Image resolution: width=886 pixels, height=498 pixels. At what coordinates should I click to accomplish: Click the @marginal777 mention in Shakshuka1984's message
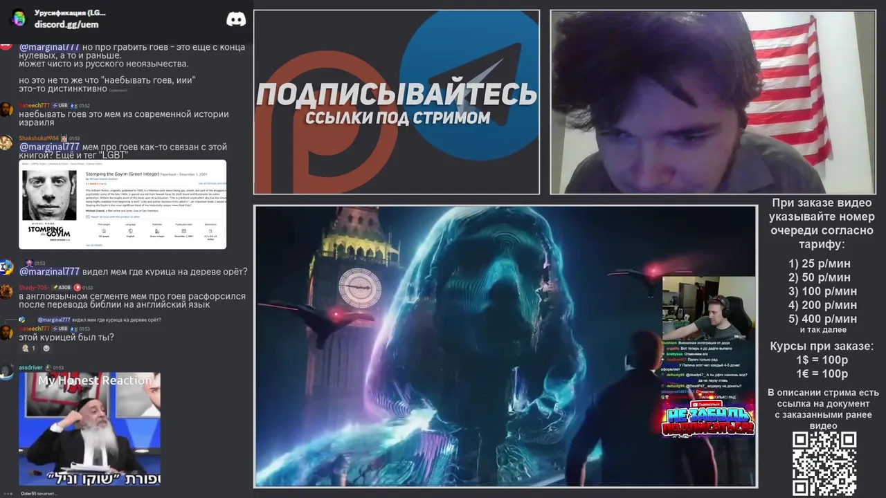[x=49, y=147]
